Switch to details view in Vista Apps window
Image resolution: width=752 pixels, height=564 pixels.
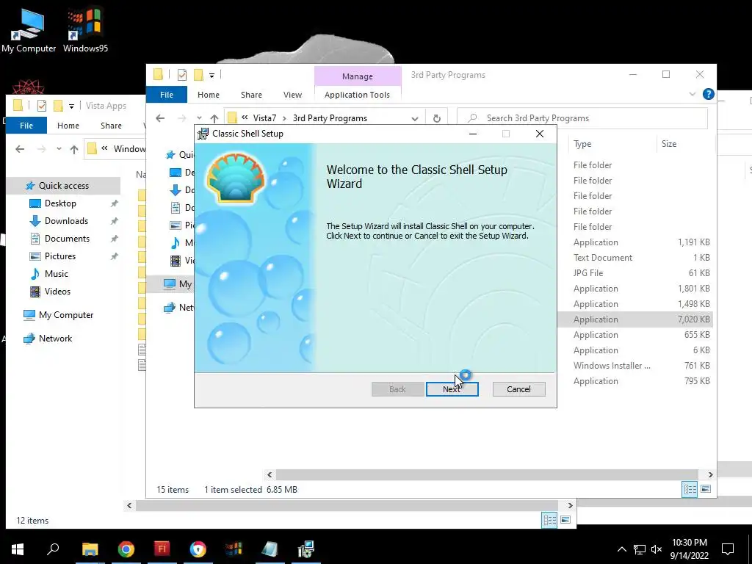(x=549, y=521)
